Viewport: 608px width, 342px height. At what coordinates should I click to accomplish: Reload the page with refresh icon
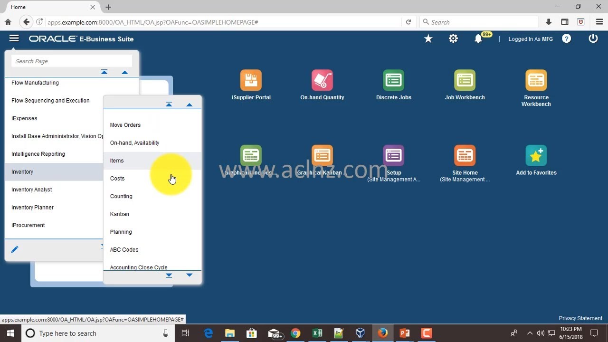tap(408, 22)
